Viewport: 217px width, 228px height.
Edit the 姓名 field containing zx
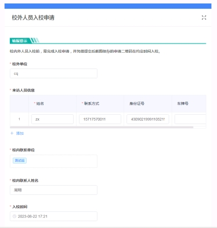pos(52,119)
